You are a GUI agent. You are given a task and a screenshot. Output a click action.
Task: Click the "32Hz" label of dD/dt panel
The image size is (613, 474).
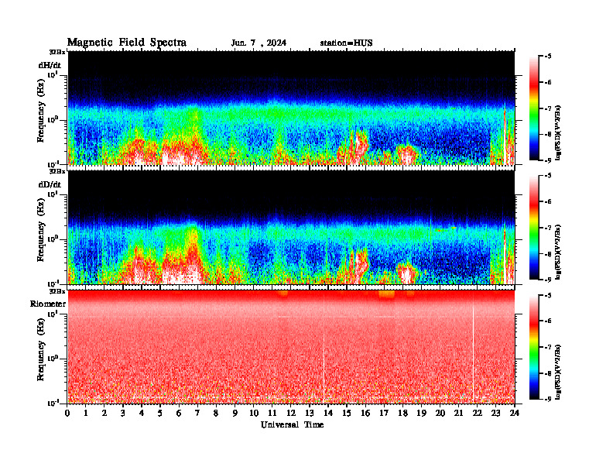pos(57,171)
